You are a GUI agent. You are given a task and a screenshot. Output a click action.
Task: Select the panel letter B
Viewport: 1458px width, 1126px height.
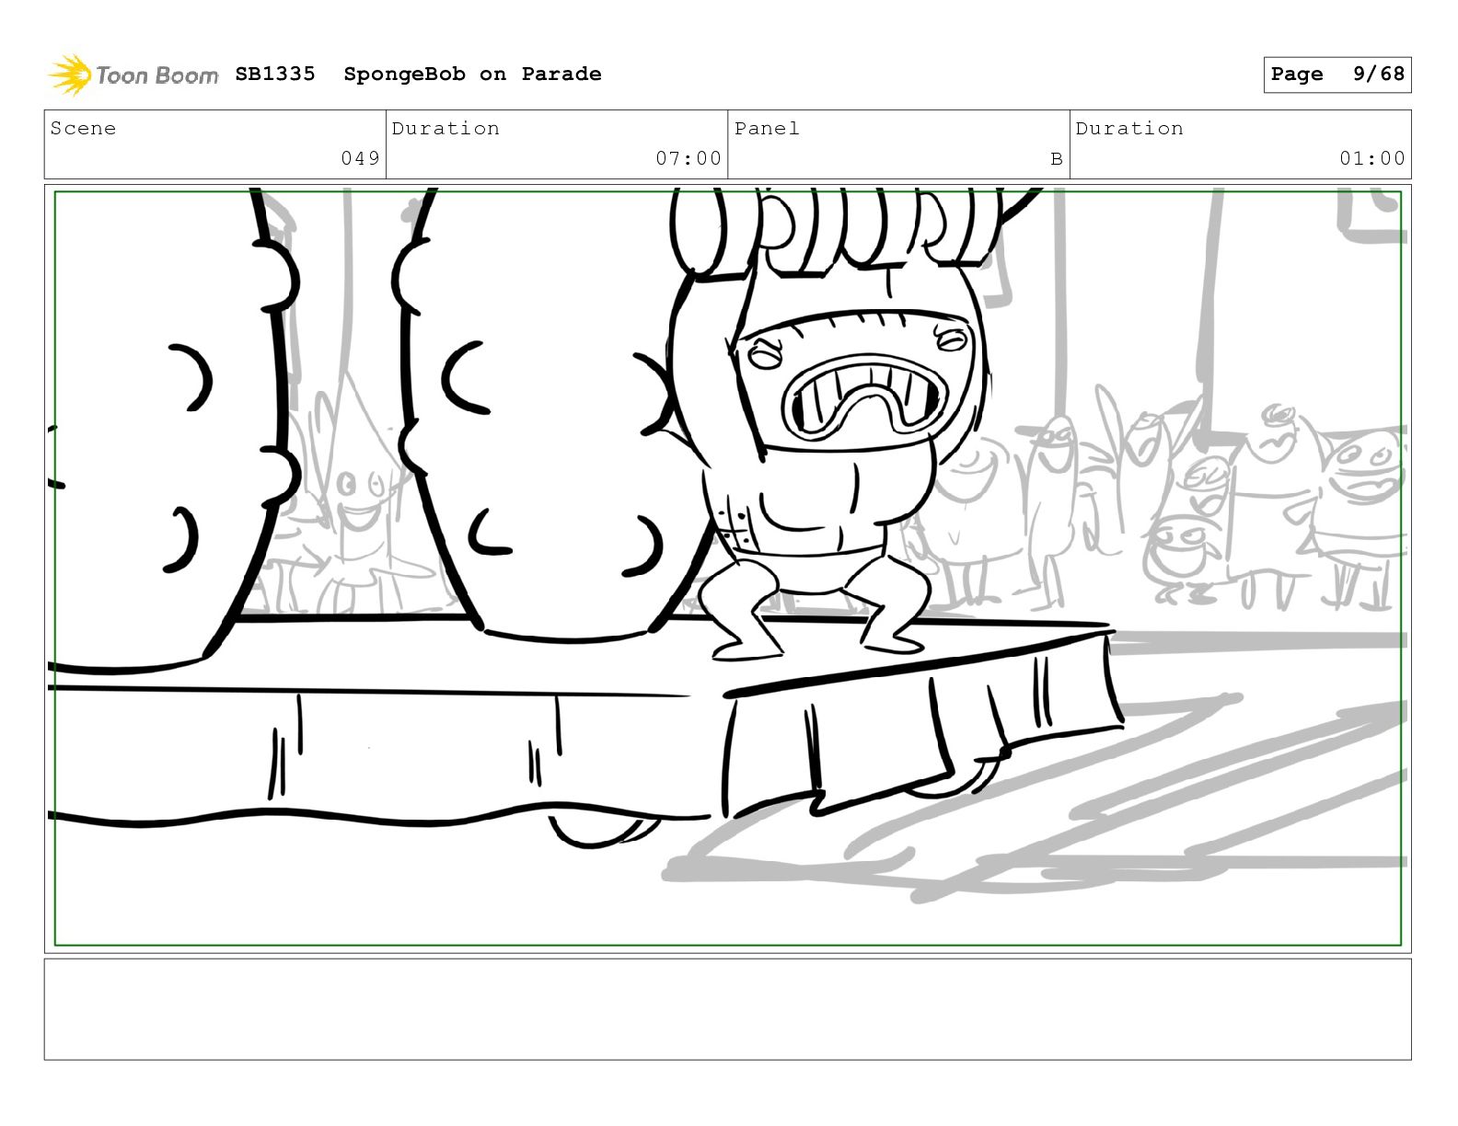pos(1057,159)
